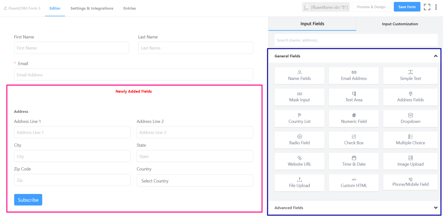
Task: Switch to the Entries tab
Action: 129,8
